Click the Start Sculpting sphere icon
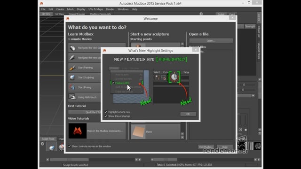This screenshot has width=301, height=169. coord(72,77)
